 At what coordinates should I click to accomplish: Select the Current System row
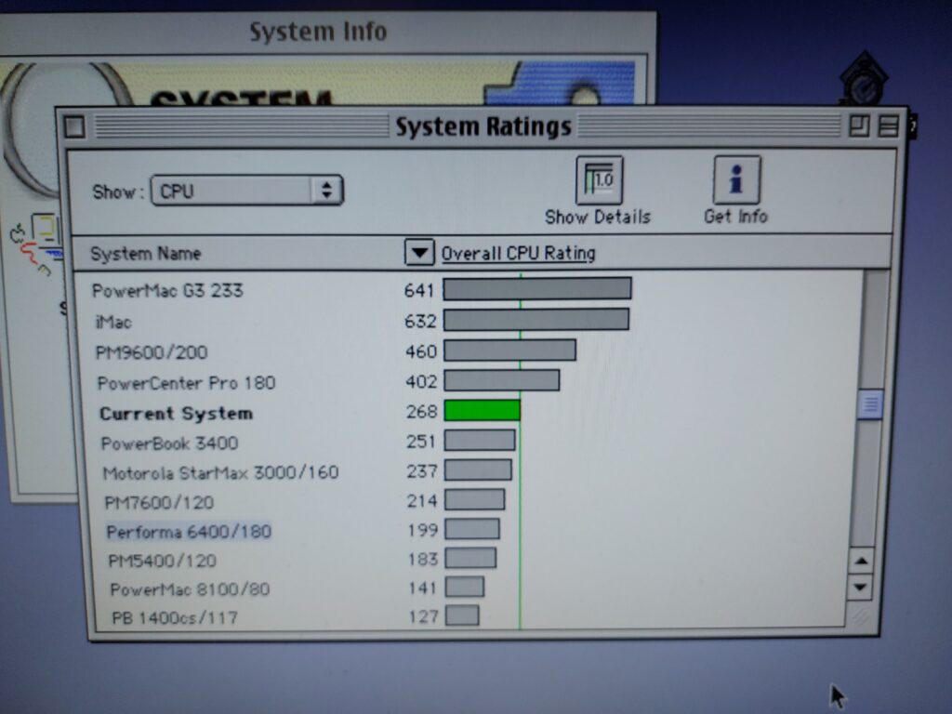(x=468, y=413)
